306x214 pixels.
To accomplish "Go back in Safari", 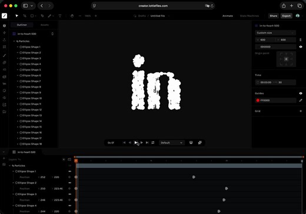I will click(42, 6).
